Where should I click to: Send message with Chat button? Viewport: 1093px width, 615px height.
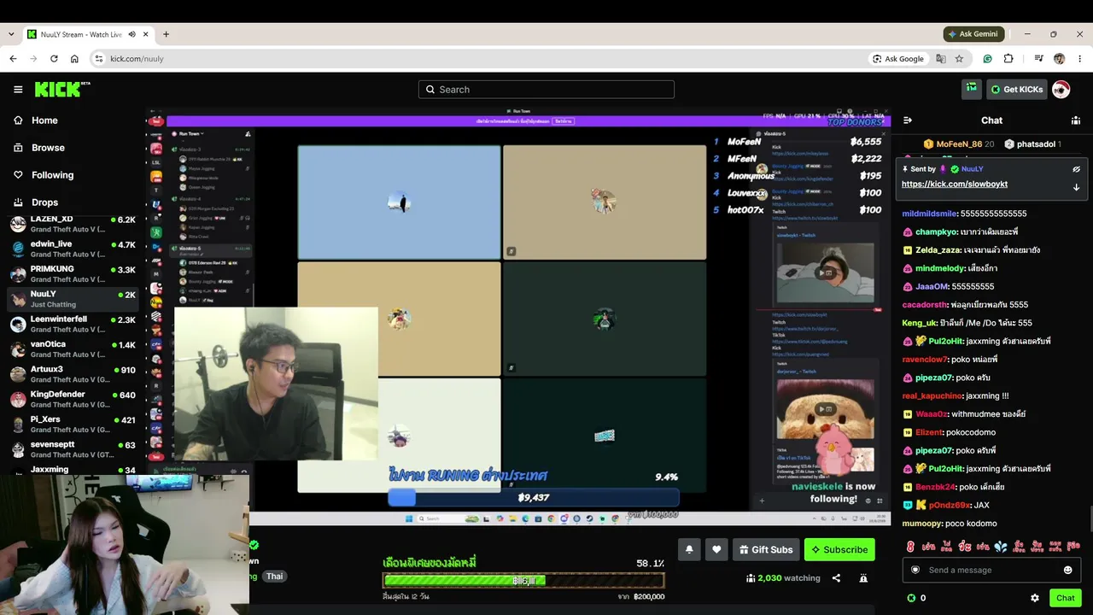pos(1065,598)
